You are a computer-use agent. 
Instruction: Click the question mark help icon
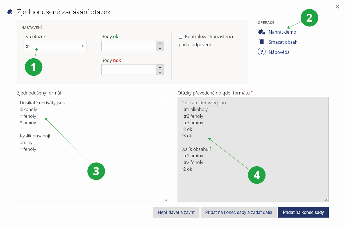(262, 52)
